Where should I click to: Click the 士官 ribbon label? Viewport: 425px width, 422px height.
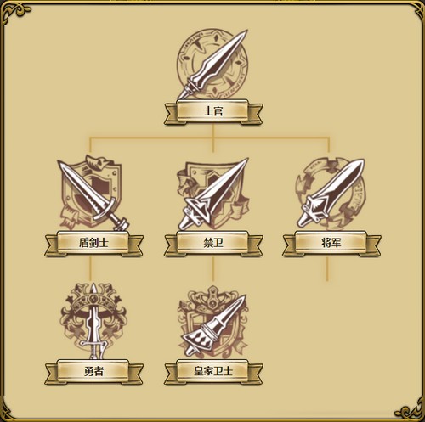point(213,111)
